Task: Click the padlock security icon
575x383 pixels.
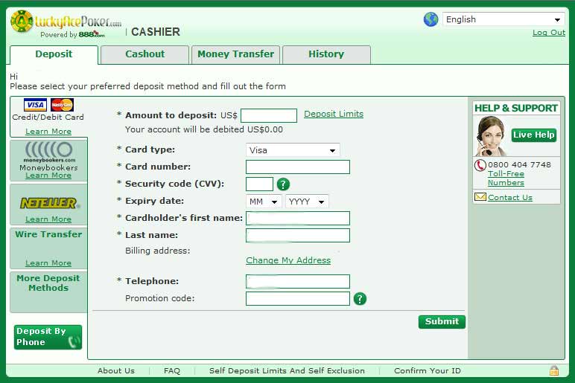Action: click(553, 370)
